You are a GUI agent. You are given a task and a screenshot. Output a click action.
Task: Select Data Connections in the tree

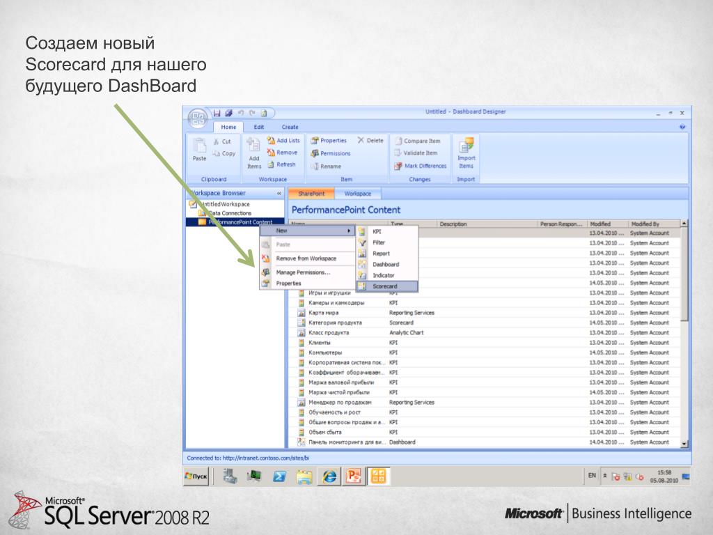coord(225,213)
